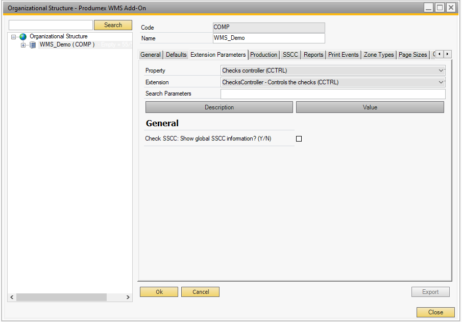This screenshot has width=462, height=322.
Task: Click the building icon next to WMS_Demo
Action: 33,45
